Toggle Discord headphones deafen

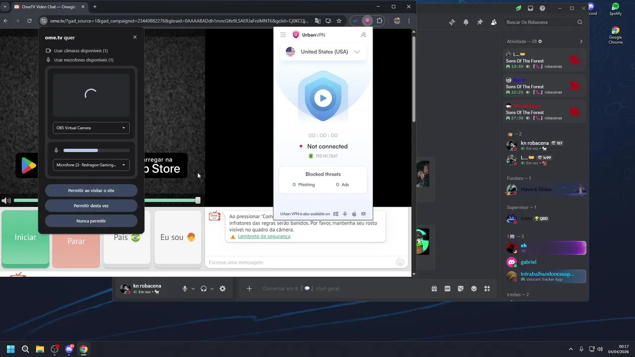tap(203, 289)
